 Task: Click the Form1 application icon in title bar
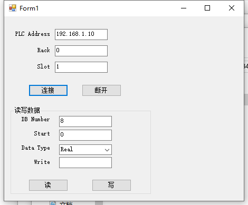[13, 8]
